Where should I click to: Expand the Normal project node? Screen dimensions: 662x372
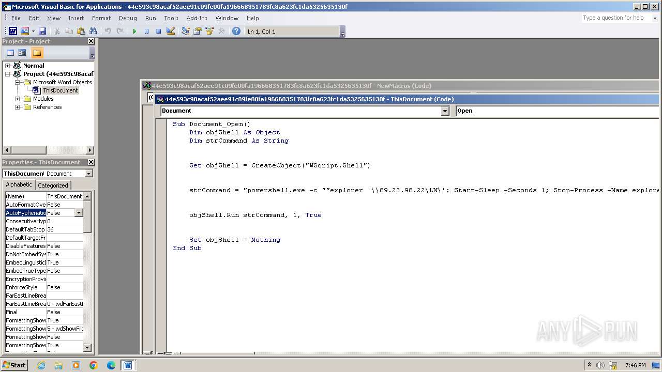pos(7,66)
